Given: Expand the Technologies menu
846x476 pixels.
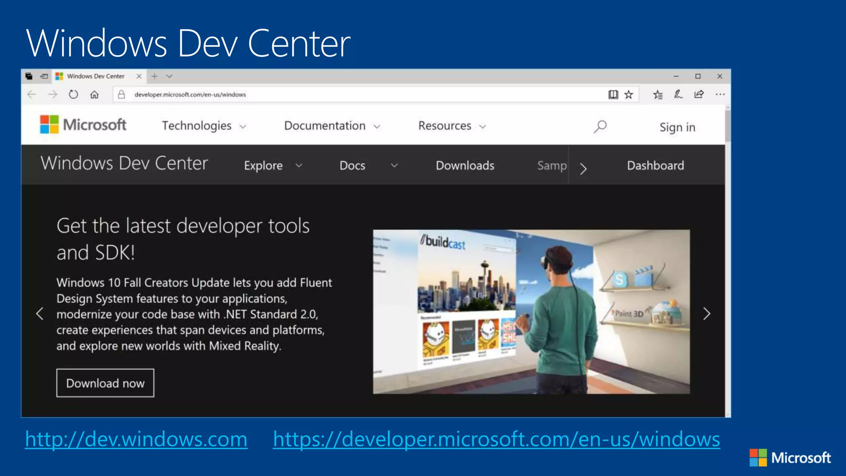Looking at the screenshot, I should [x=204, y=126].
